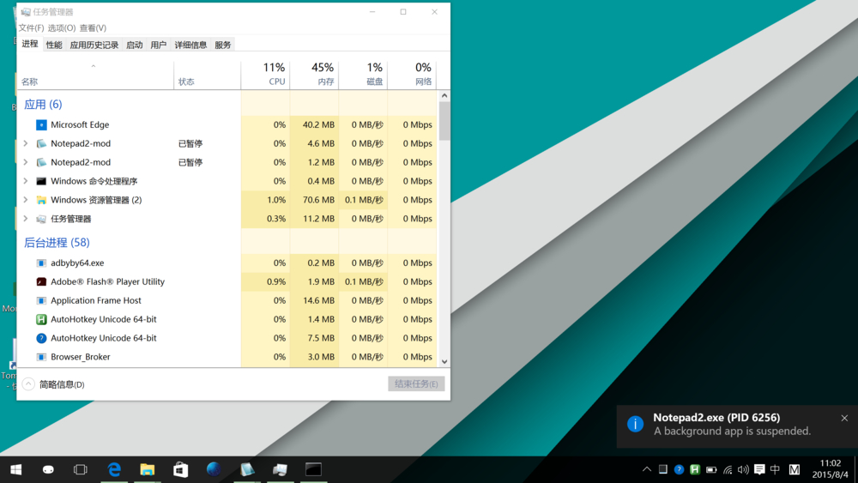Click the Windows 资源管理器 folder icon

(41, 200)
